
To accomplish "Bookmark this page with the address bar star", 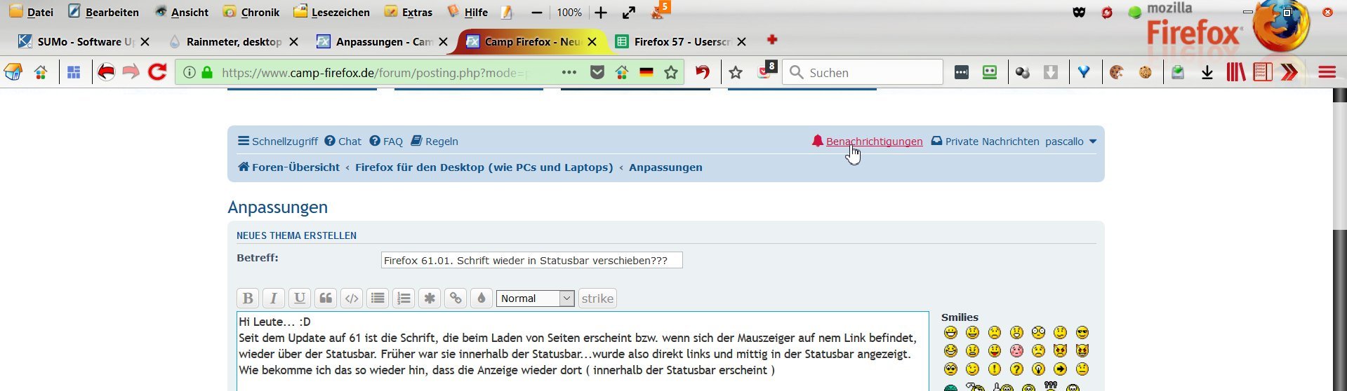I will point(671,72).
